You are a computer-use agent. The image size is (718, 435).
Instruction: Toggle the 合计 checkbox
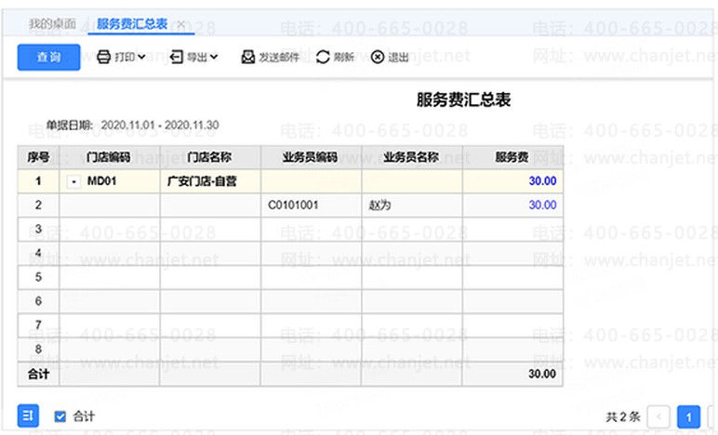(60, 416)
